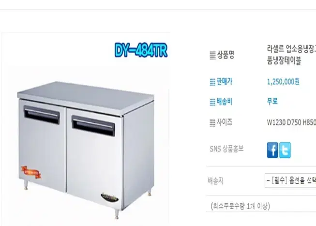
Task: Click the 무료 shipping fee text
Action: (272, 101)
